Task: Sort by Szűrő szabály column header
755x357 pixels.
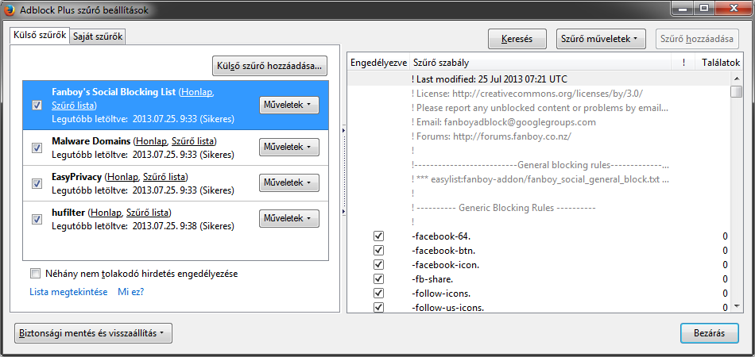Action: pyautogui.click(x=540, y=63)
